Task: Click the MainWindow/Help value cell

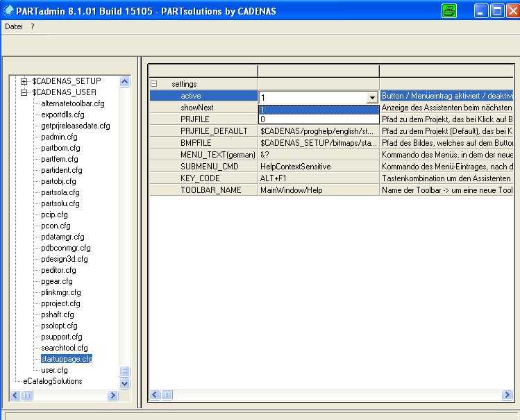Action: pos(319,190)
